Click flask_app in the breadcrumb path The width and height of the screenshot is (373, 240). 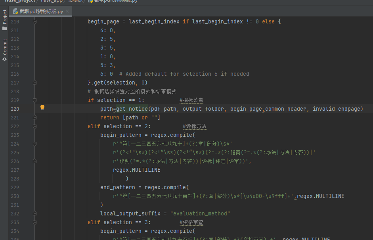pos(52,1)
